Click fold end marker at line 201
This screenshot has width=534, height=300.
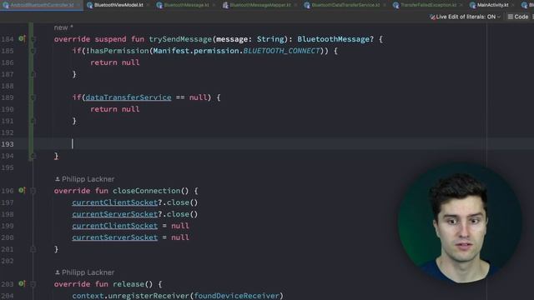(33, 249)
